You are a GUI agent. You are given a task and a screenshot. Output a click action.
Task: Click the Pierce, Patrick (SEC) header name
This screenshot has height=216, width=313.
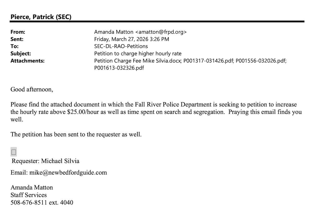(x=41, y=17)
